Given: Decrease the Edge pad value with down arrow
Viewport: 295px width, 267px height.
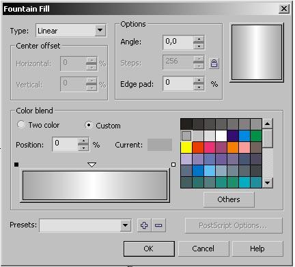Looking at the screenshot, I should (x=199, y=87).
